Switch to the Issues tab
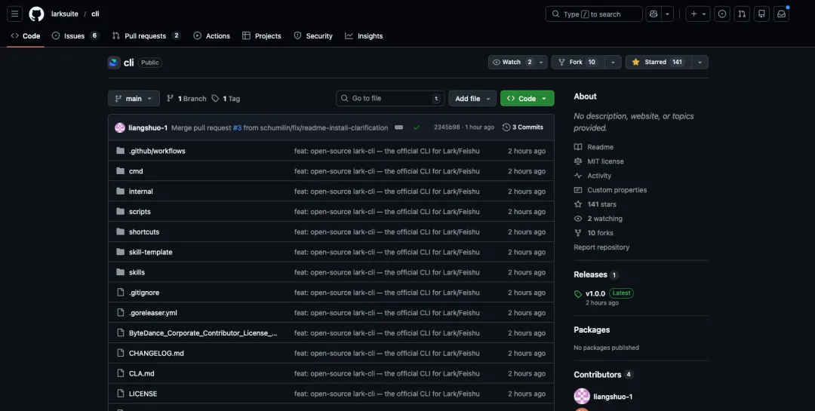Viewport: 815px width, 411px height. click(75, 36)
